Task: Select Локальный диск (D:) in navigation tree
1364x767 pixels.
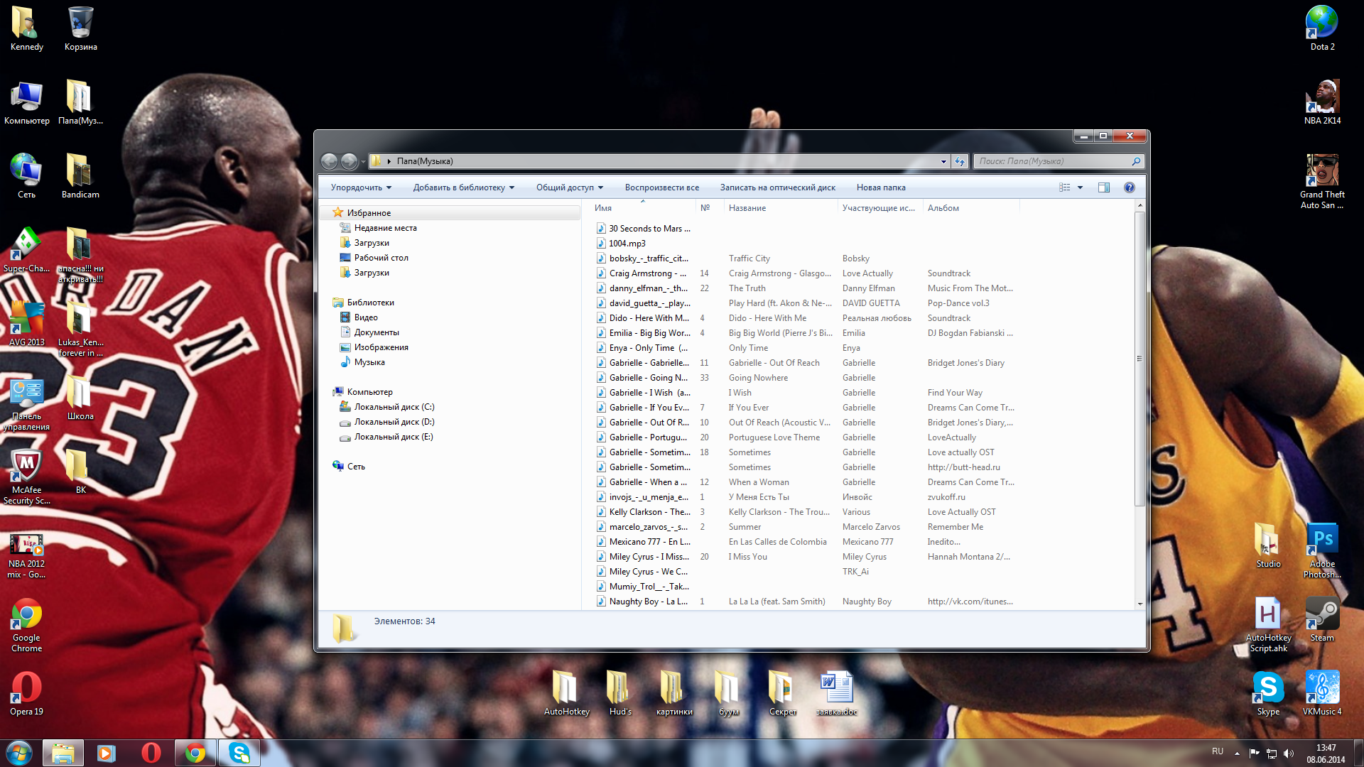Action: [394, 422]
